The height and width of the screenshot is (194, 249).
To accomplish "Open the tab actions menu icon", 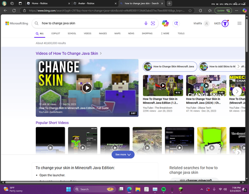I will [20, 3].
